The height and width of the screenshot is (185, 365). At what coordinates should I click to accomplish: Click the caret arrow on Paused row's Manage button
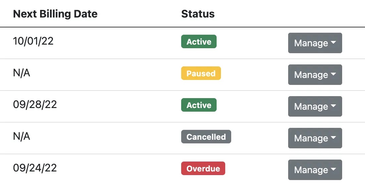click(334, 74)
